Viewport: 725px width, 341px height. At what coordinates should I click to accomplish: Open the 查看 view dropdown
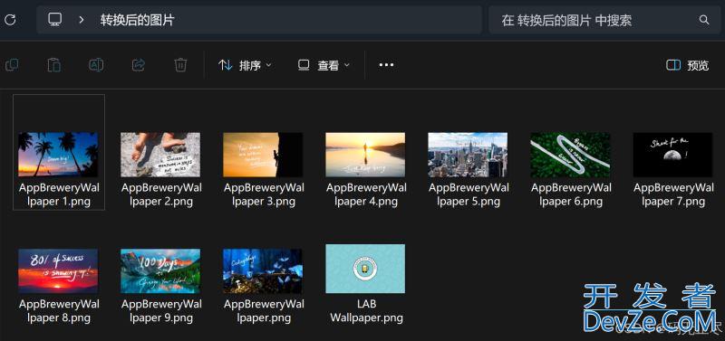click(x=324, y=65)
